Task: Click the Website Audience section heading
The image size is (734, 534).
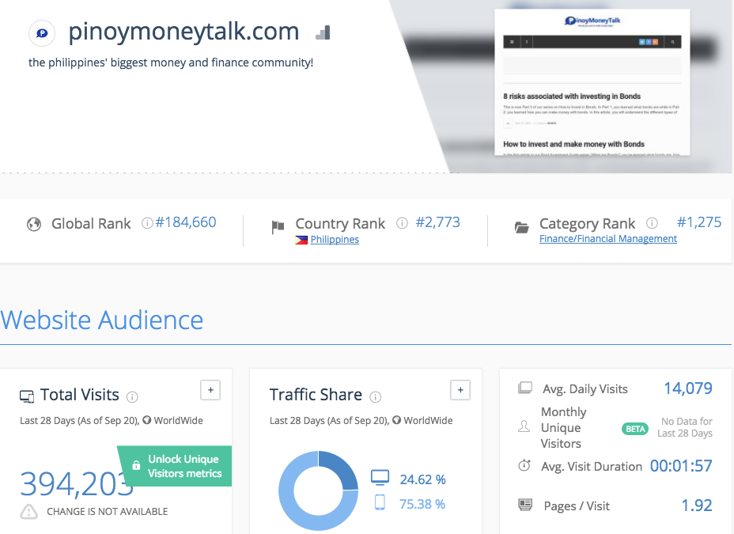Action: 101,320
